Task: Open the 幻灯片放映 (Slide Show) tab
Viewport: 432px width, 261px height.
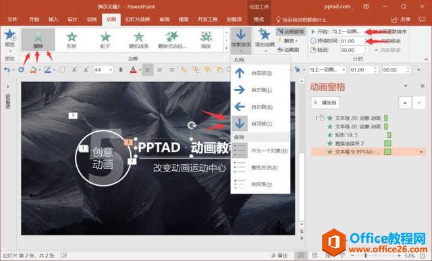Action: [x=138, y=20]
